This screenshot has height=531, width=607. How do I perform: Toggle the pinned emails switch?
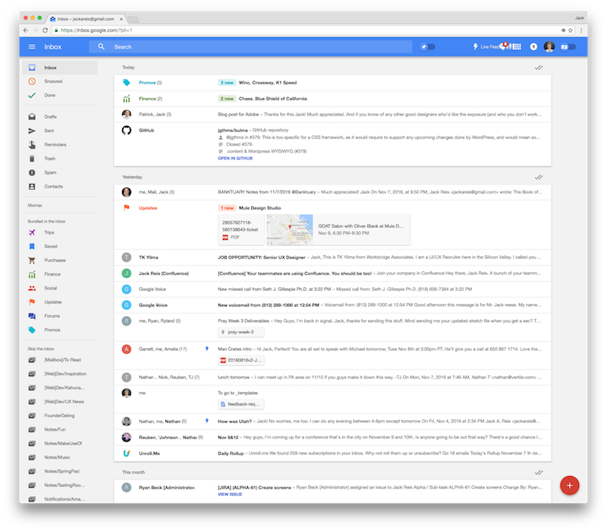(429, 47)
